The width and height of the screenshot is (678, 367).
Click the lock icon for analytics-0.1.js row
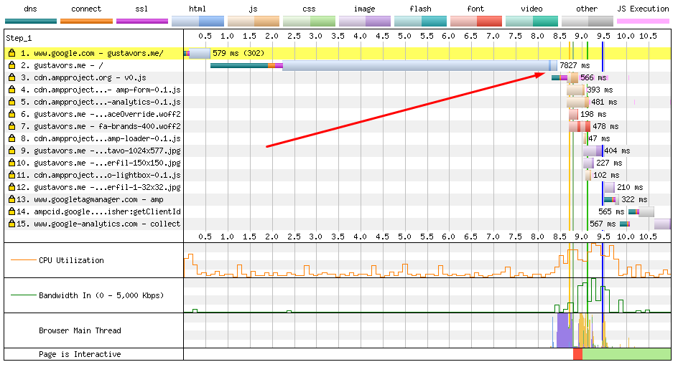click(x=12, y=102)
